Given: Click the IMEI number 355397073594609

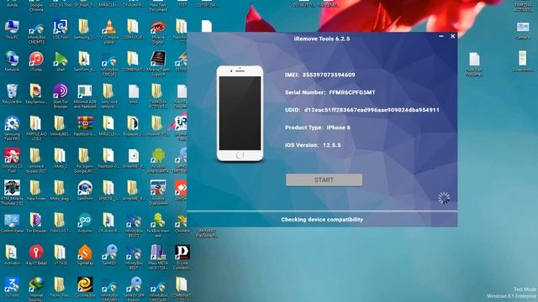Looking at the screenshot, I should tap(329, 75).
